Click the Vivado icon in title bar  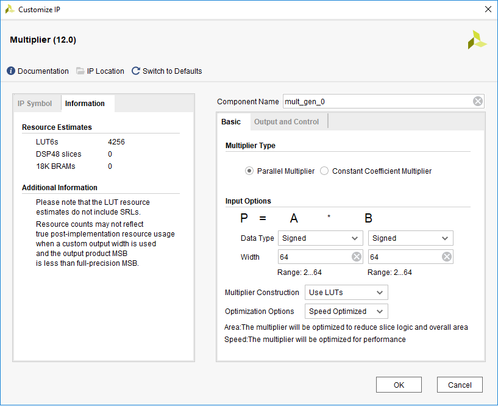click(10, 9)
